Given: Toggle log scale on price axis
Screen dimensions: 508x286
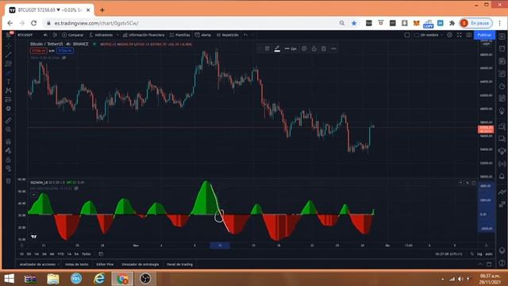Looking at the screenshot, I should pos(479,254).
